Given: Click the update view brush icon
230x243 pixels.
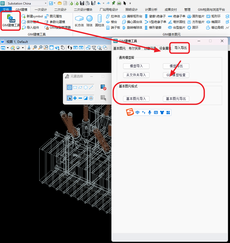Looking at the screenshot, I should 29,48.
